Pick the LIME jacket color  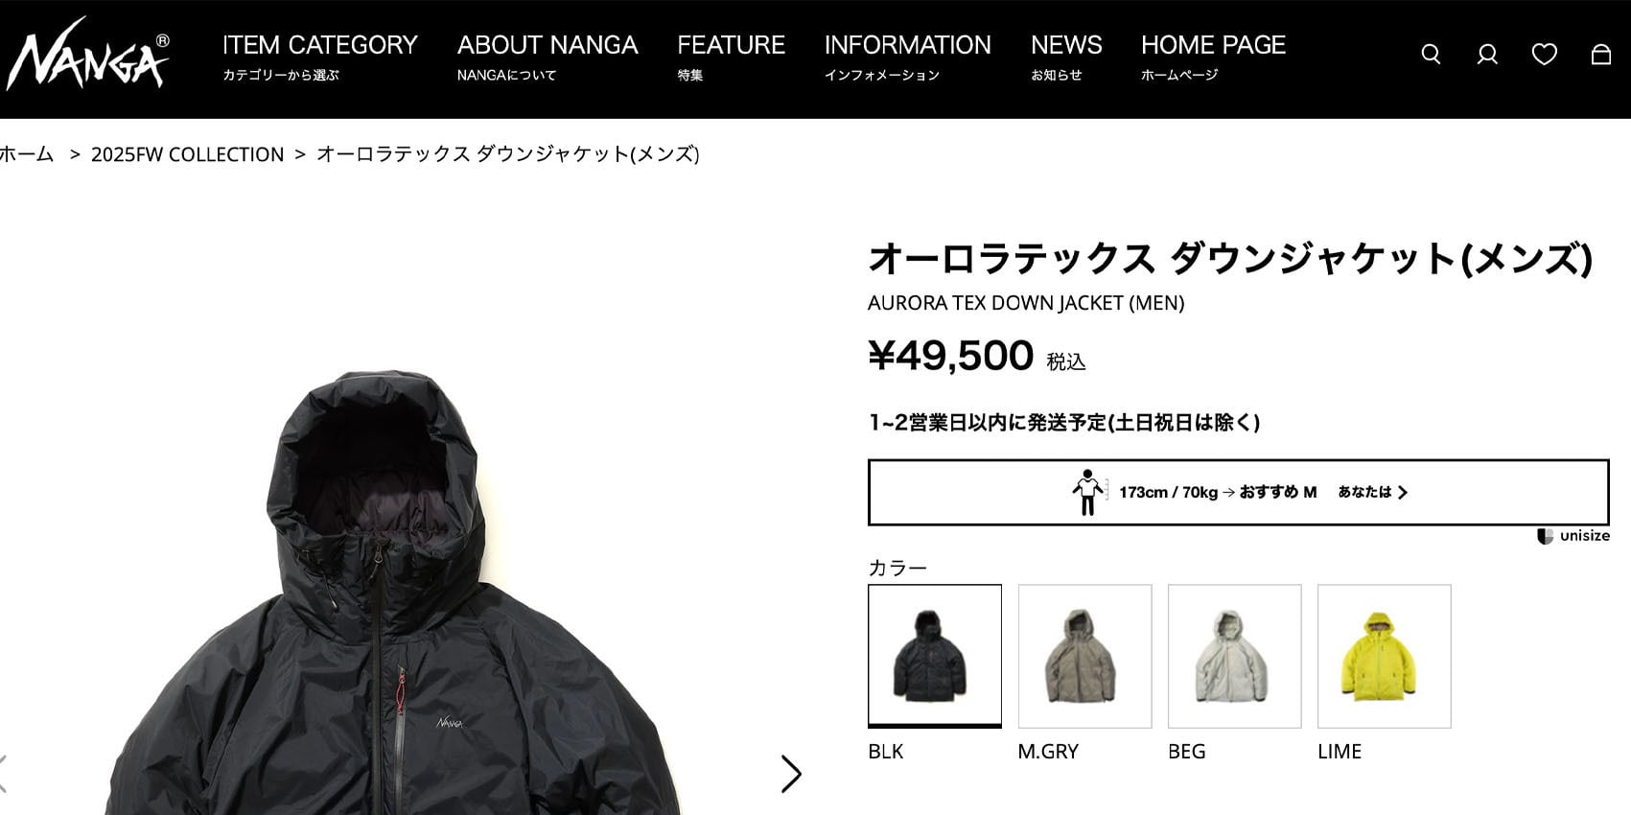(1384, 656)
